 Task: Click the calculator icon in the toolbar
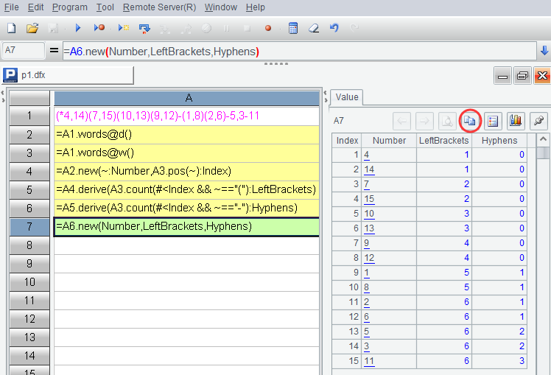[293, 28]
